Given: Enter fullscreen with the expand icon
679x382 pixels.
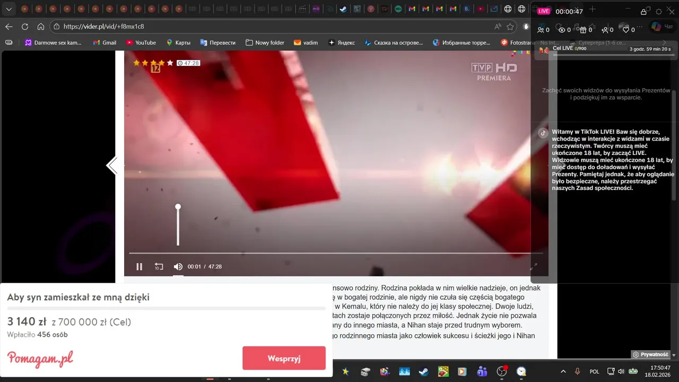Looking at the screenshot, I should point(534,266).
